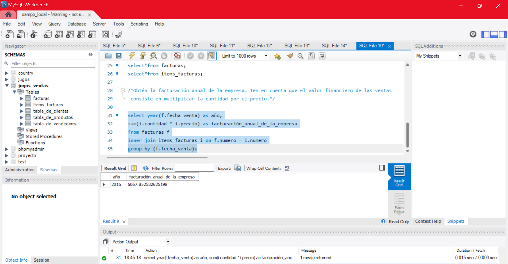The height and width of the screenshot is (264, 508).
Task: Expand the facturas table
Action: (22, 98)
